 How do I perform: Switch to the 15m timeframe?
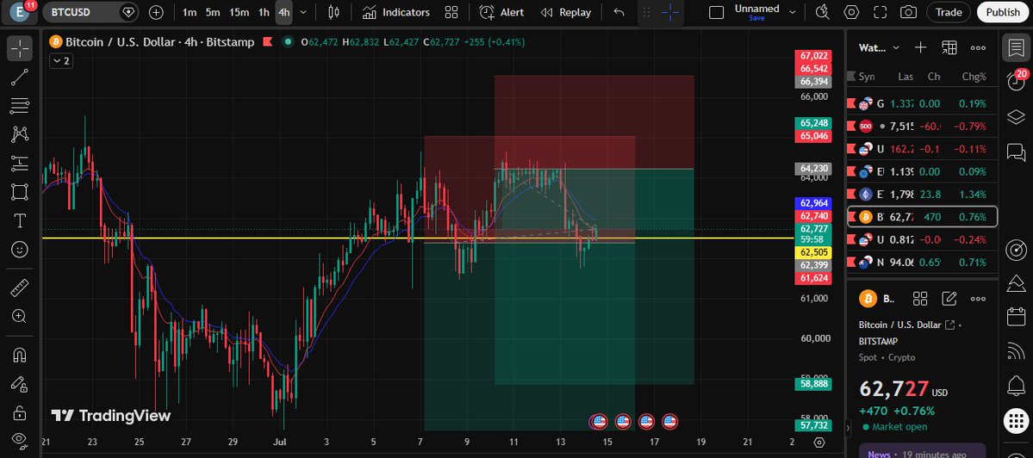coord(240,12)
